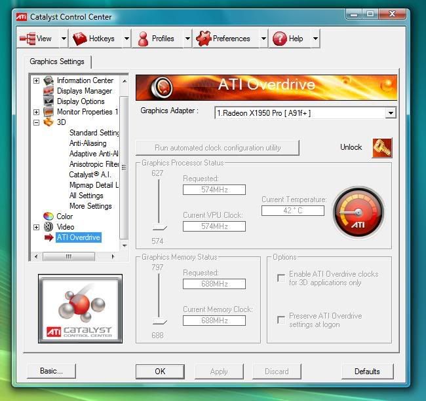This screenshot has height=401, width=426.
Task: Click the Basic... button
Action: [51, 371]
